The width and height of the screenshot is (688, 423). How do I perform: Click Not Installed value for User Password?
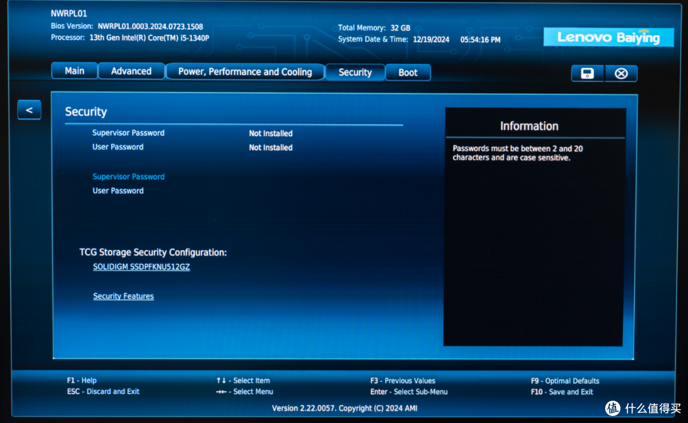click(x=271, y=147)
